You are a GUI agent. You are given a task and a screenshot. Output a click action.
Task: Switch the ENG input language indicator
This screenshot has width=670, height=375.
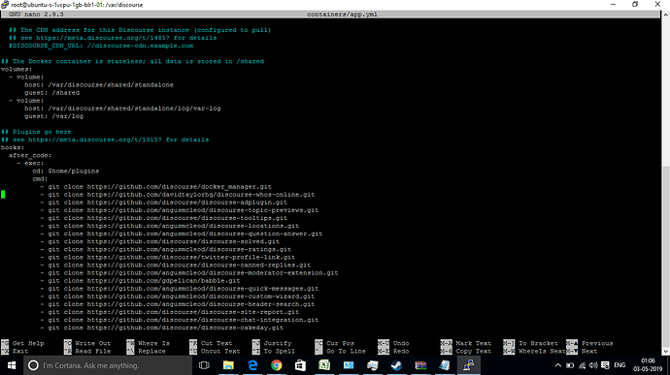click(620, 365)
